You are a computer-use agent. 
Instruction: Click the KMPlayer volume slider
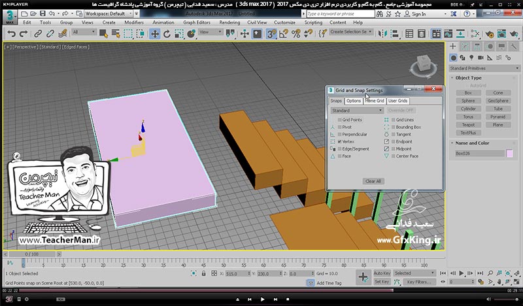point(506,299)
